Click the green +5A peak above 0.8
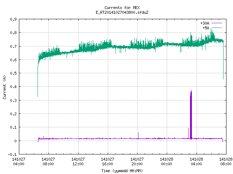 click(212, 34)
